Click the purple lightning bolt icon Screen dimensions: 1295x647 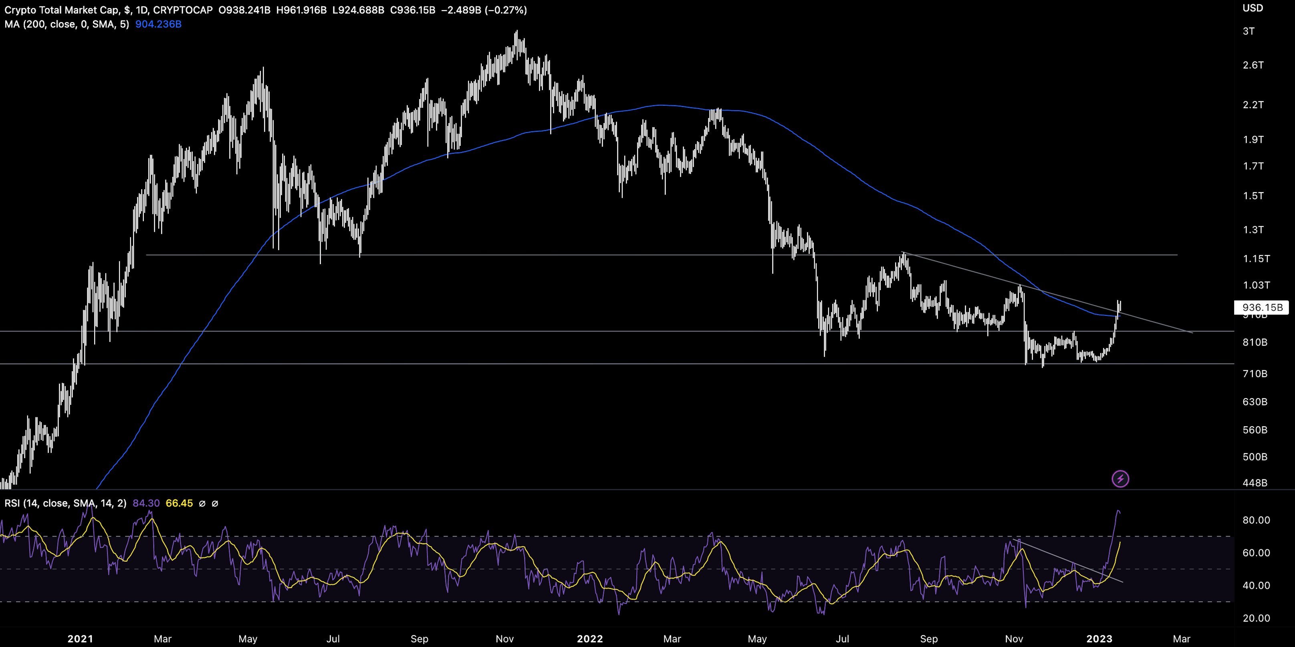pyautogui.click(x=1120, y=479)
